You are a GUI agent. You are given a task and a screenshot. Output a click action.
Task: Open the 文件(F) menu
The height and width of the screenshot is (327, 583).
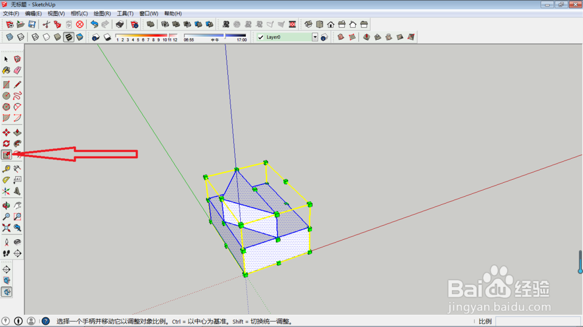coord(11,13)
